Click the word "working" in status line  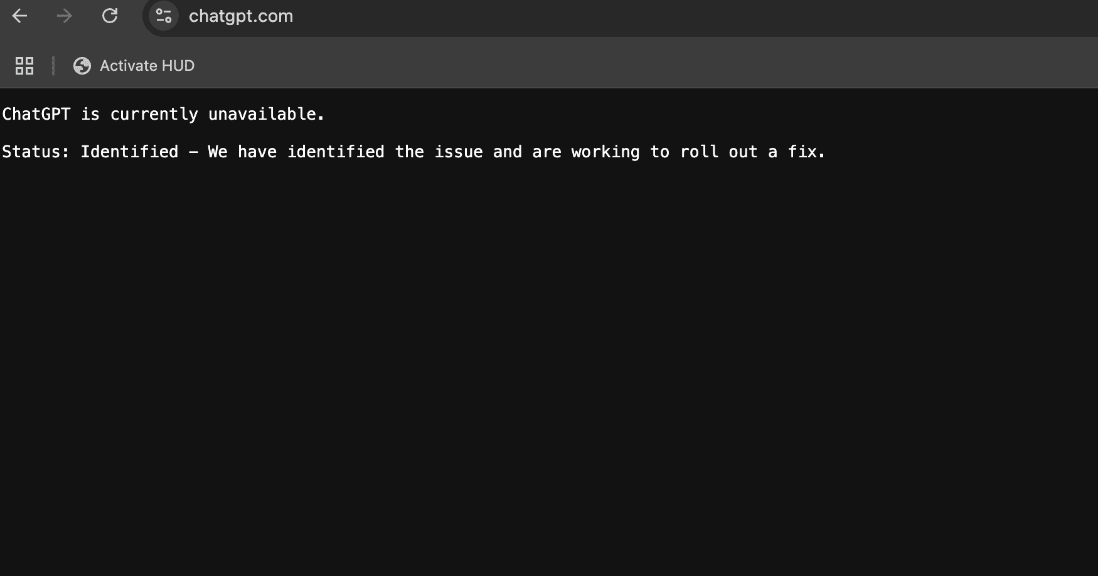click(605, 152)
